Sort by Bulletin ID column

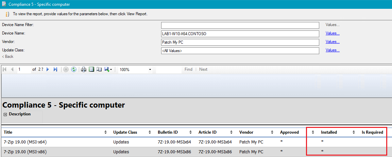click(190, 132)
